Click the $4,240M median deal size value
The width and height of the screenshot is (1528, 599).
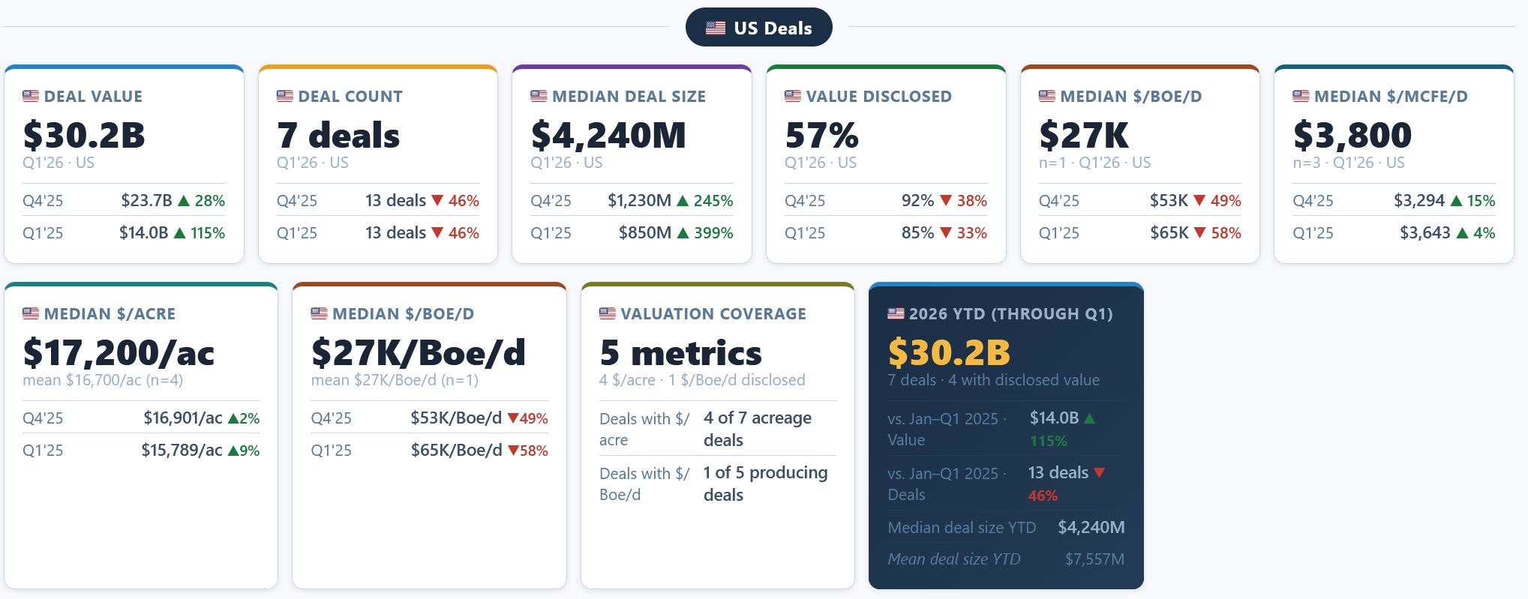[608, 135]
